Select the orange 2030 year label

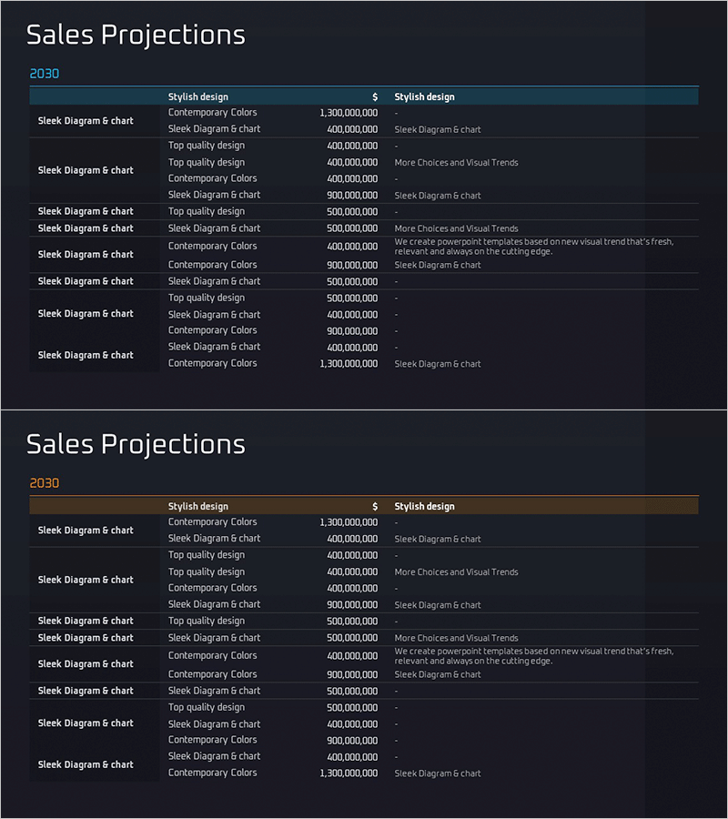tap(45, 483)
